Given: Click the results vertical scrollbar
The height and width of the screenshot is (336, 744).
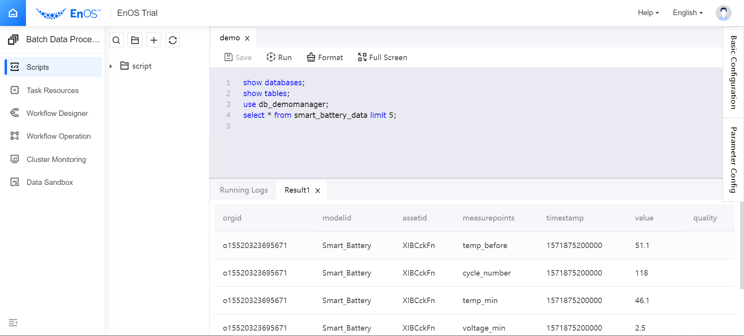Looking at the screenshot, I should point(742,245).
